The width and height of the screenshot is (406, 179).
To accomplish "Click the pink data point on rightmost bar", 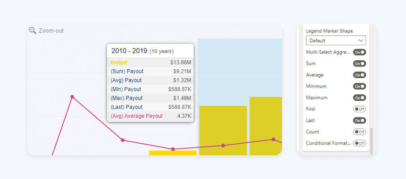I will pos(273,139).
